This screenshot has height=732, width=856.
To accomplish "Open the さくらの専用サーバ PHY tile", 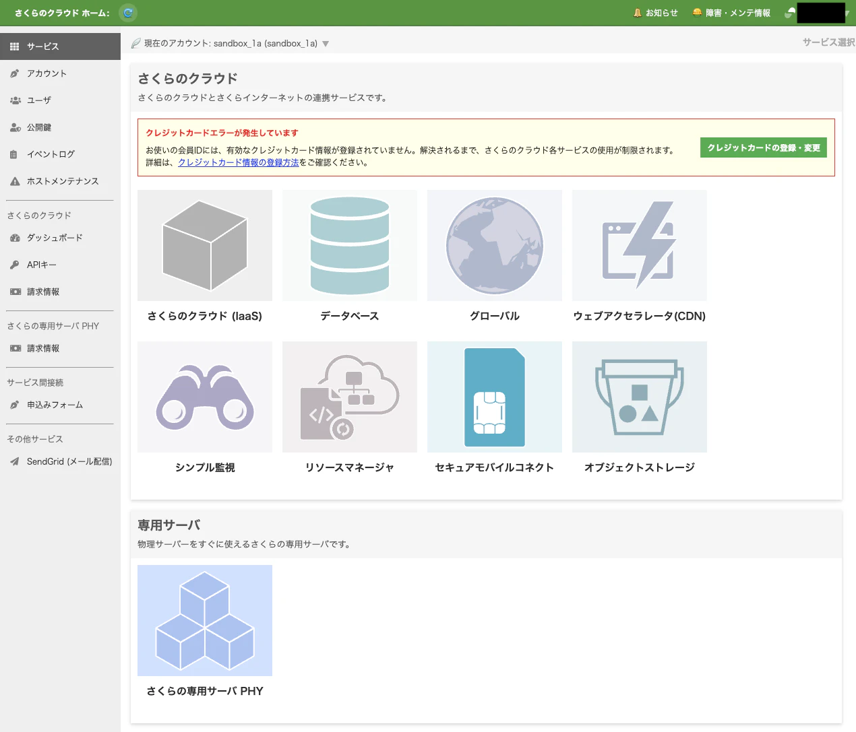I will pyautogui.click(x=204, y=620).
